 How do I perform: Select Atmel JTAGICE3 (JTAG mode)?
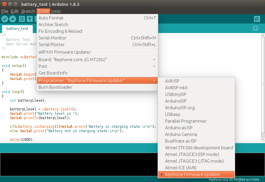tap(197, 161)
